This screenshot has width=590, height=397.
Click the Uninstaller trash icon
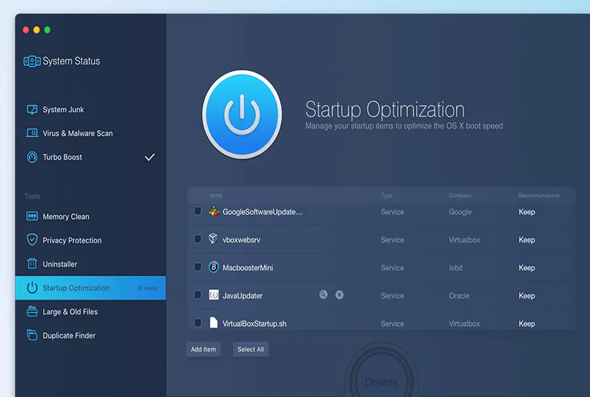tap(32, 263)
